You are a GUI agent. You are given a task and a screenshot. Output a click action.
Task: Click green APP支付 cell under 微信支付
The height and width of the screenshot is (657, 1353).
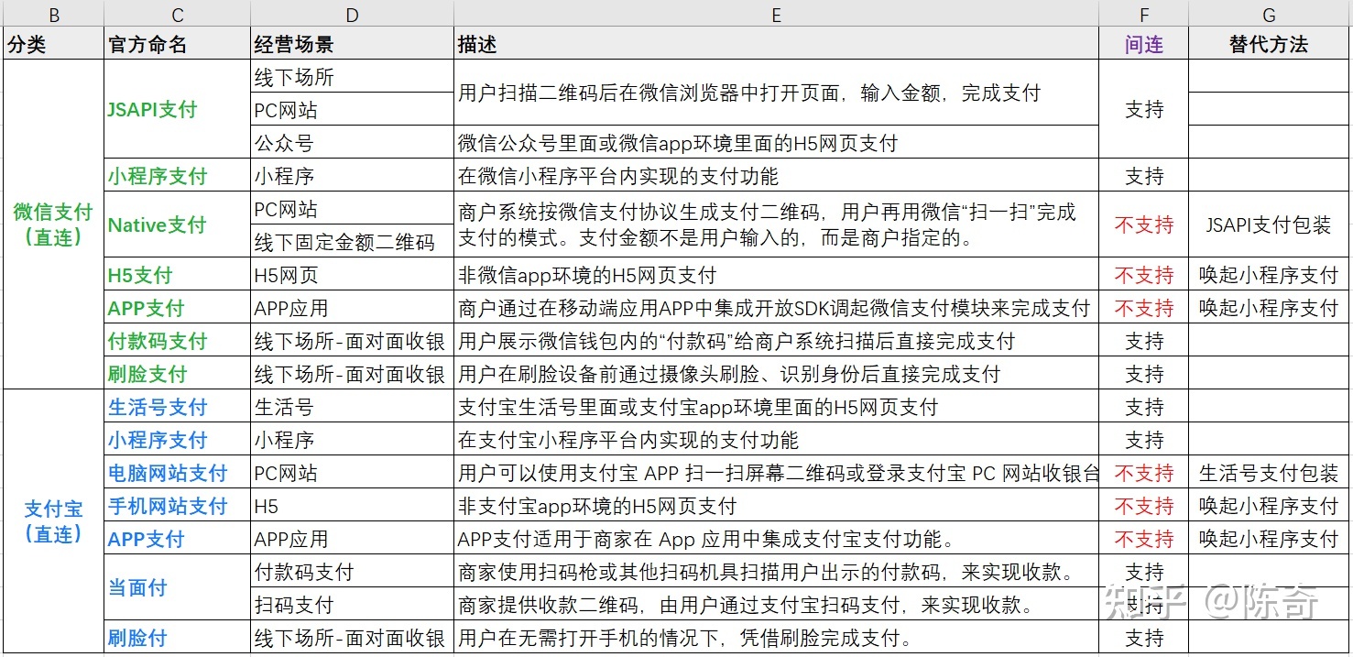coord(177,308)
